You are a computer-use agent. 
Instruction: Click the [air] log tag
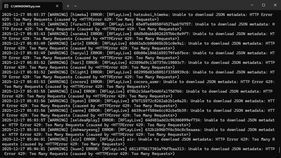pyautogui.click(x=76, y=139)
